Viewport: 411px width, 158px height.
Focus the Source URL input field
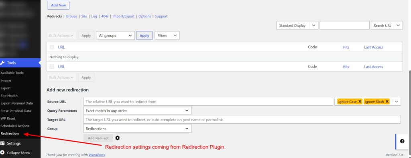click(208, 101)
